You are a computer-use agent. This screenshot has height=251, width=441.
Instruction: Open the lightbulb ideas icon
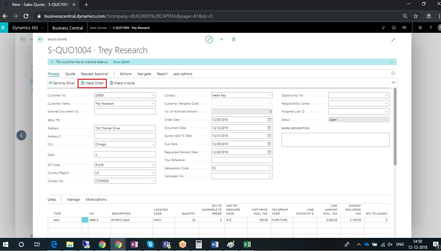(383, 28)
